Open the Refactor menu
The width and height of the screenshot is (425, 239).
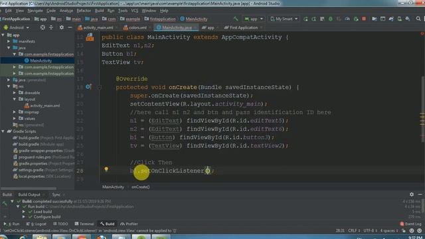[84, 11]
